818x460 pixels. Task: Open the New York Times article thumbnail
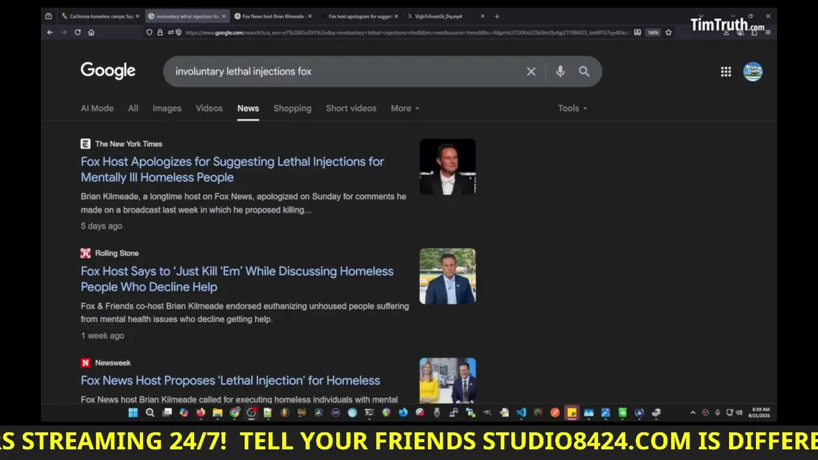(447, 166)
